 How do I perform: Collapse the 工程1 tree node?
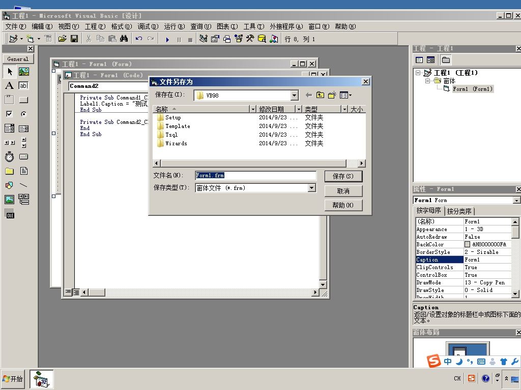coord(418,73)
